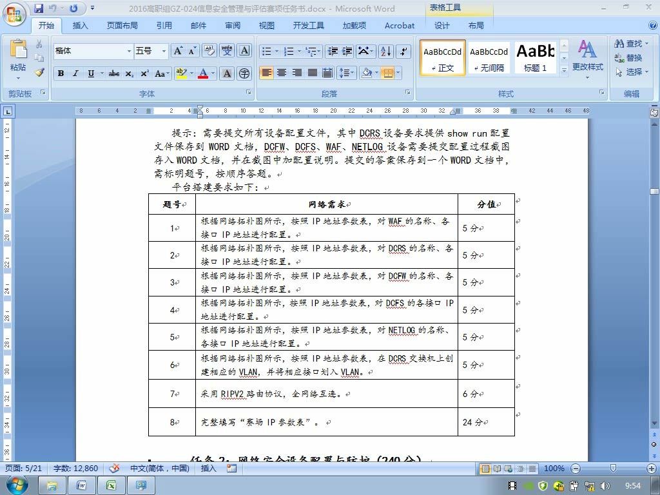Image resolution: width=660 pixels, height=495 pixels.
Task: Shrink font size button
Action: coord(192,51)
